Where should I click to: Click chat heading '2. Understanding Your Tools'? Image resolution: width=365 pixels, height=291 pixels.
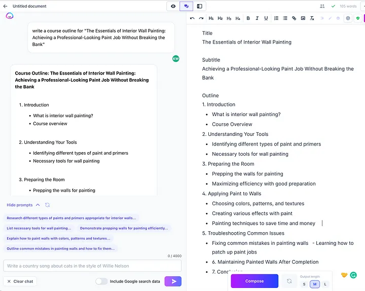click(x=48, y=142)
